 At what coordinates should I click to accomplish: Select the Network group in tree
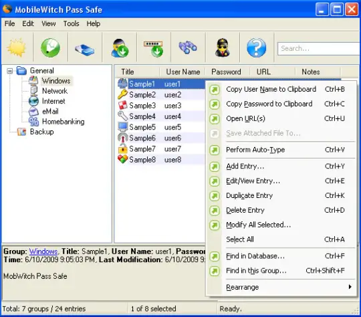point(55,91)
